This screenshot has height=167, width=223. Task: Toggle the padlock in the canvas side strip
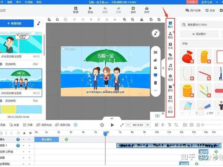tap(156, 68)
